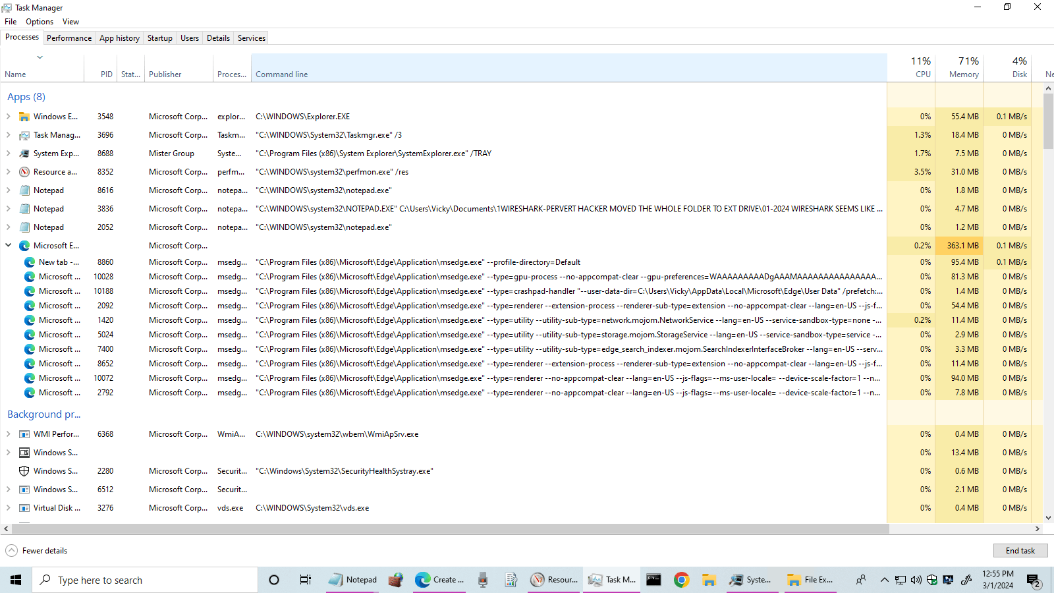
Task: Click the volume icon in the system tray
Action: point(916,580)
